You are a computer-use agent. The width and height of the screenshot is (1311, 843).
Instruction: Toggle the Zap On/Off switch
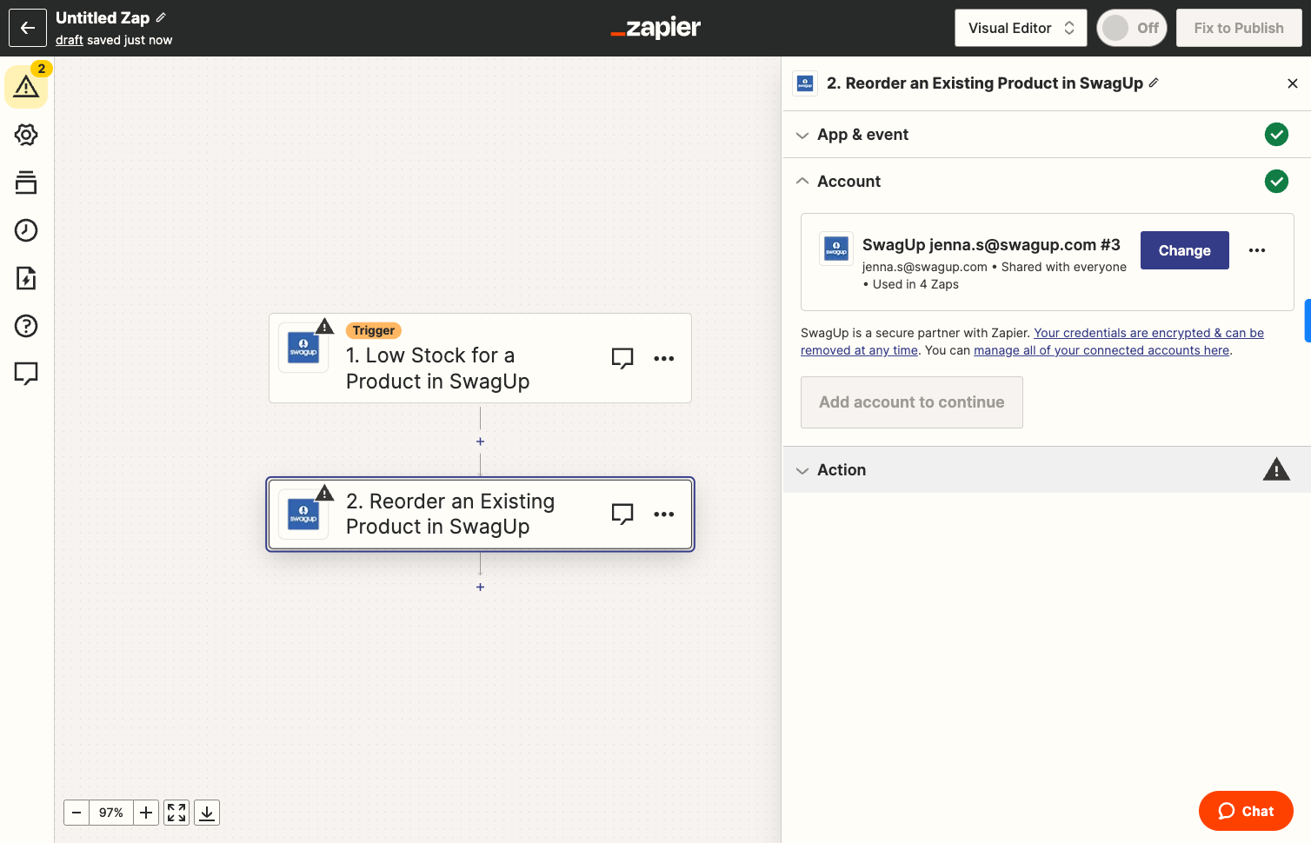point(1132,28)
